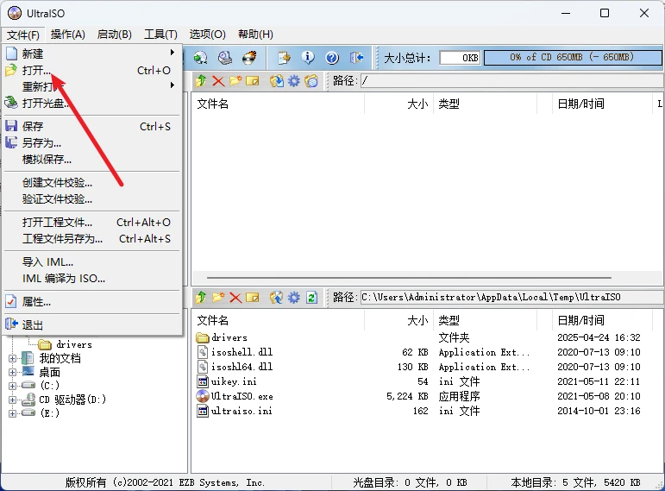The image size is (665, 491).
Task: Click the Up arrow icon in the disc pane toolbar
Action: point(201,80)
